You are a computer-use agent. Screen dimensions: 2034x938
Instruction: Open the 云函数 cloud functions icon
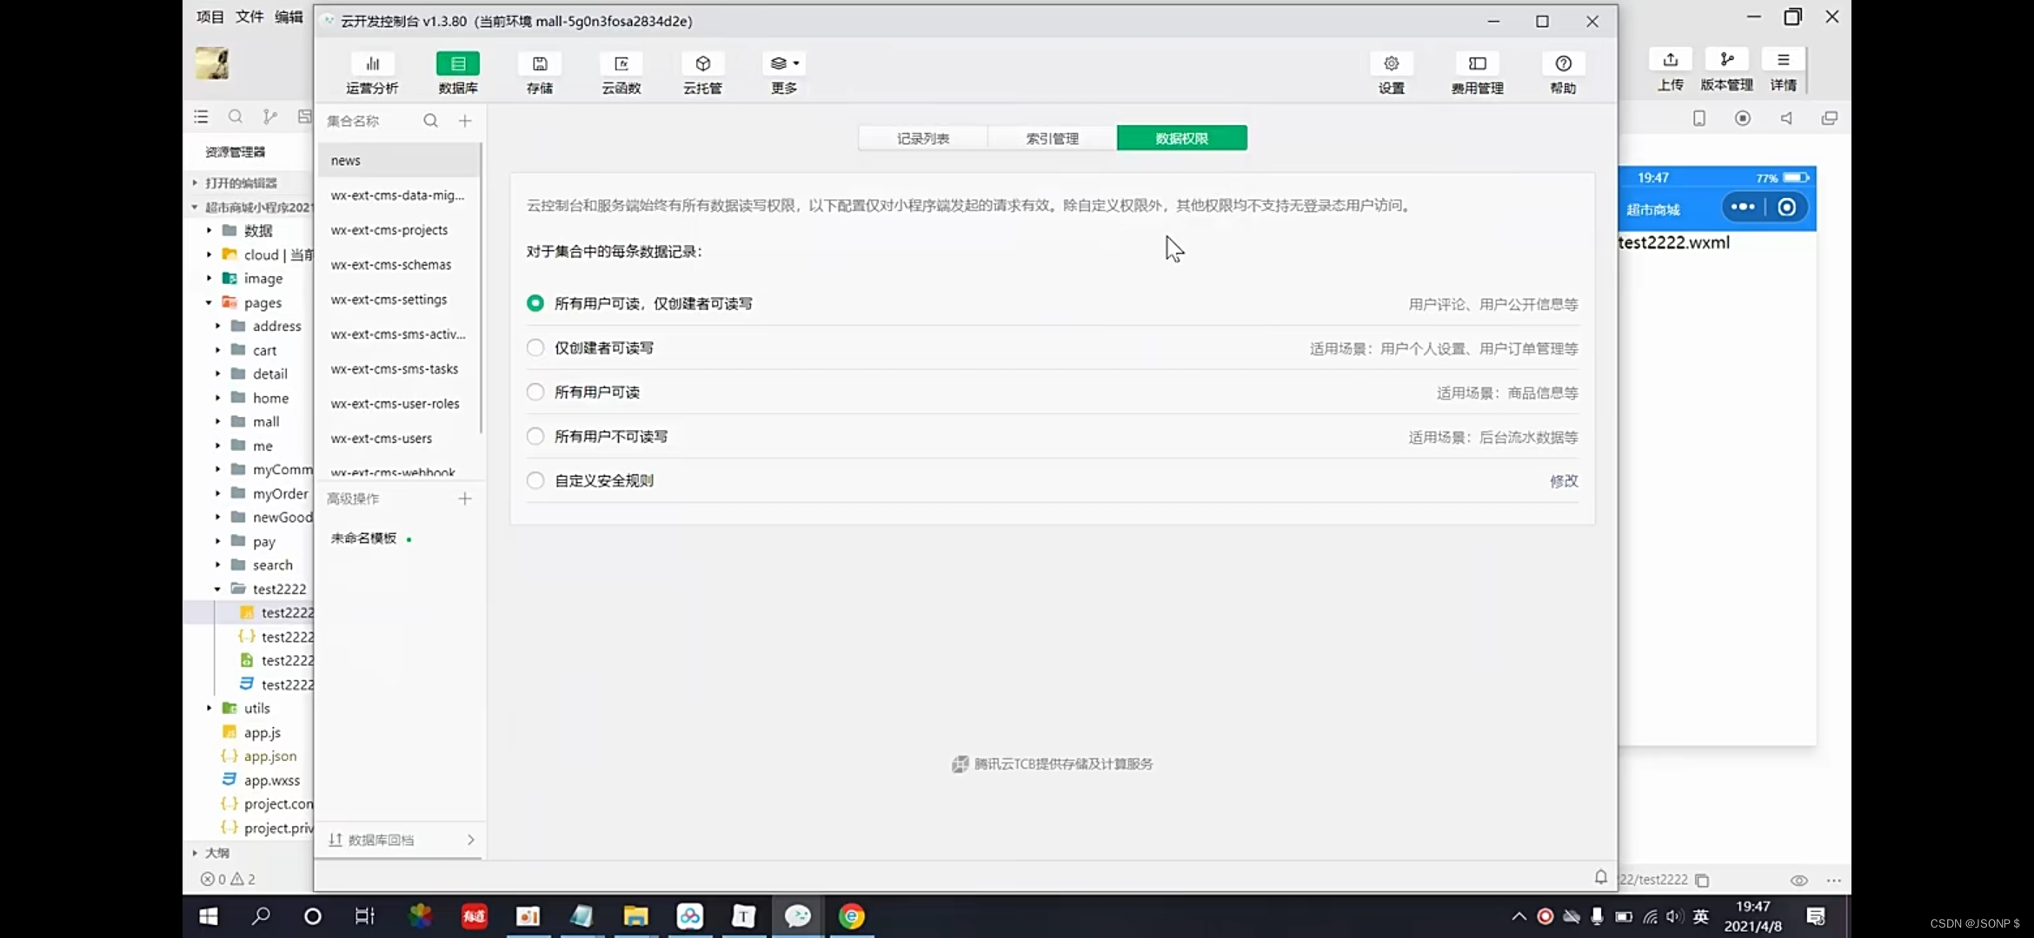pos(621,72)
